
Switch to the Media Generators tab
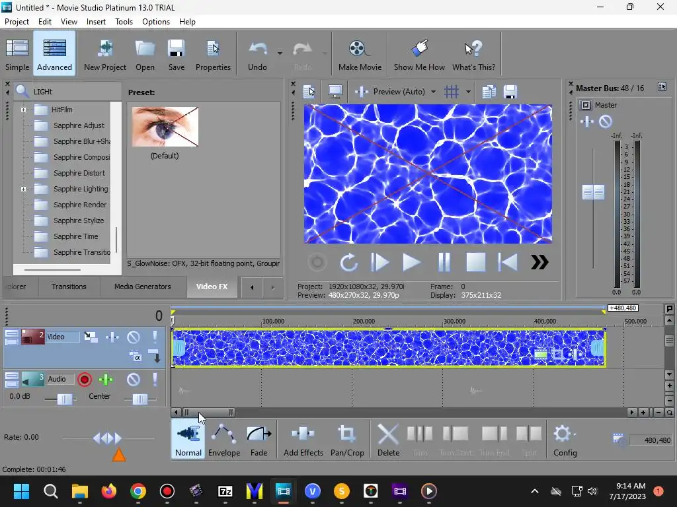click(143, 287)
